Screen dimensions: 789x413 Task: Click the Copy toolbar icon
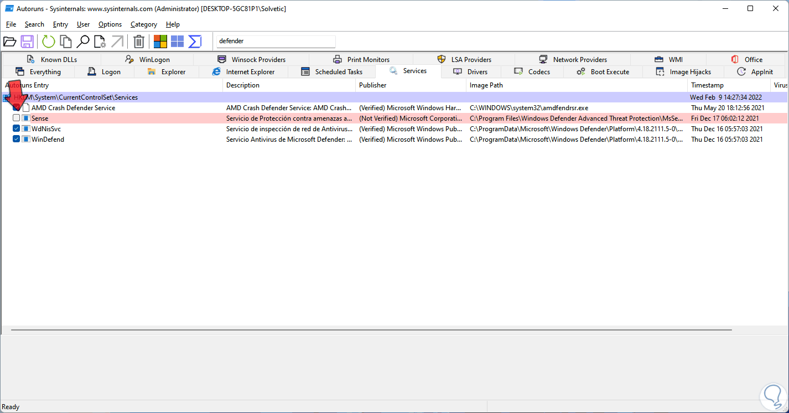pos(66,42)
